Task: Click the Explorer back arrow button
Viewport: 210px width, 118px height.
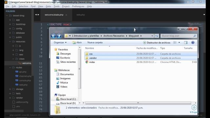Action: (x=53, y=36)
